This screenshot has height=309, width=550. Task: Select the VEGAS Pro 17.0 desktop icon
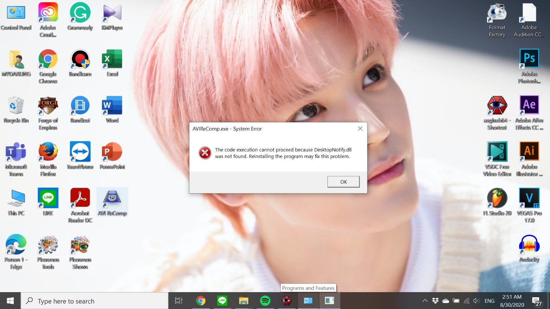(x=529, y=206)
